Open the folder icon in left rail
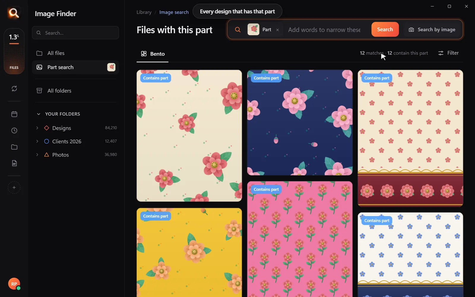 14,147
